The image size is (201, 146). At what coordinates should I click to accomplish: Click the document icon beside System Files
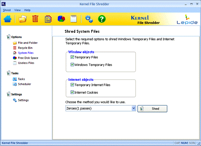[x=15, y=53]
